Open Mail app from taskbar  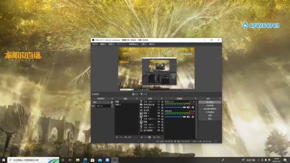tap(100, 160)
